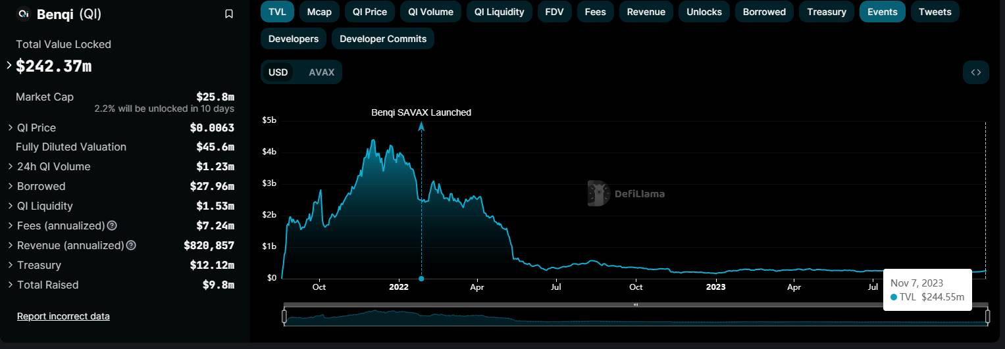Switch chart denomination to USD

278,72
